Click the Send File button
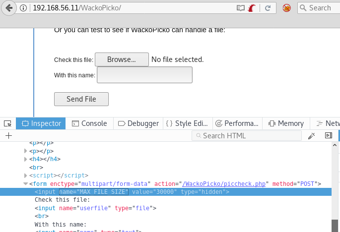 pyautogui.click(x=81, y=99)
